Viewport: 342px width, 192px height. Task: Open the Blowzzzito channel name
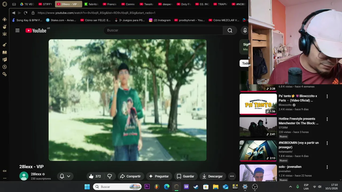point(285,105)
